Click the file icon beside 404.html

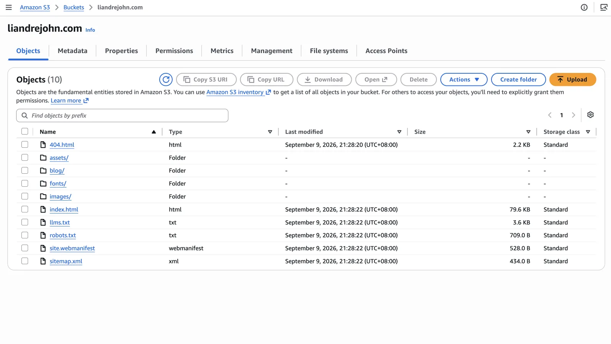click(43, 145)
